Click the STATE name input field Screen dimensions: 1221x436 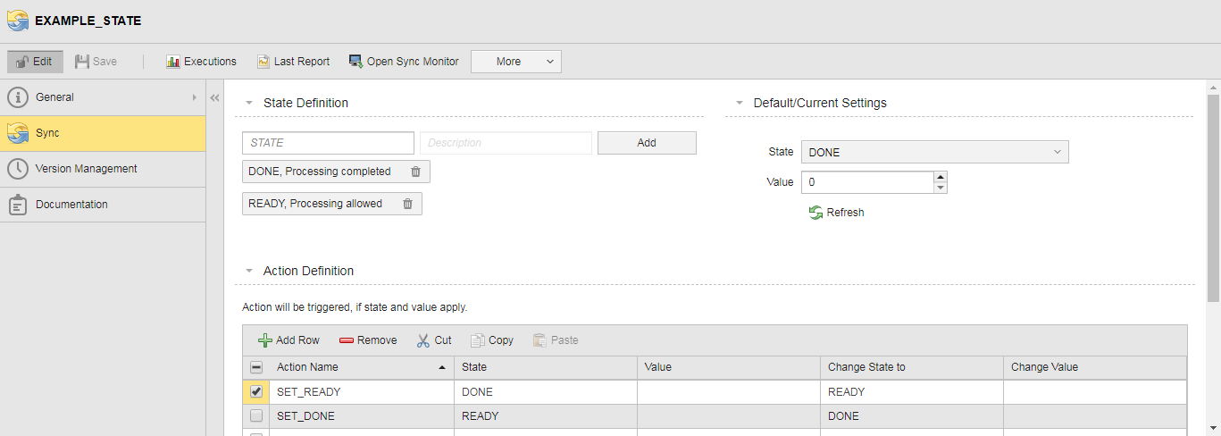pos(328,143)
